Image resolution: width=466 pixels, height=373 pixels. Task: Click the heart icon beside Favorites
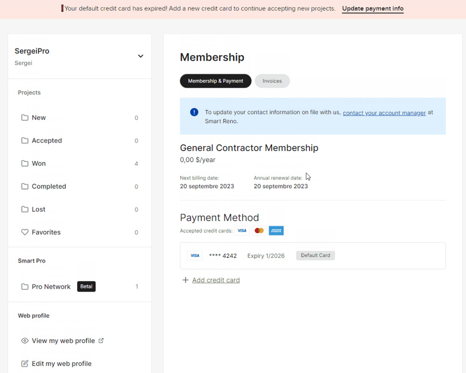click(x=25, y=232)
